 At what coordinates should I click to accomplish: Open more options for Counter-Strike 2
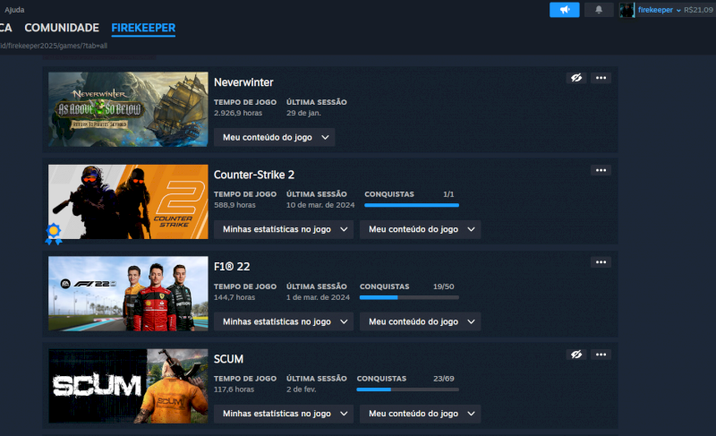pyautogui.click(x=601, y=170)
